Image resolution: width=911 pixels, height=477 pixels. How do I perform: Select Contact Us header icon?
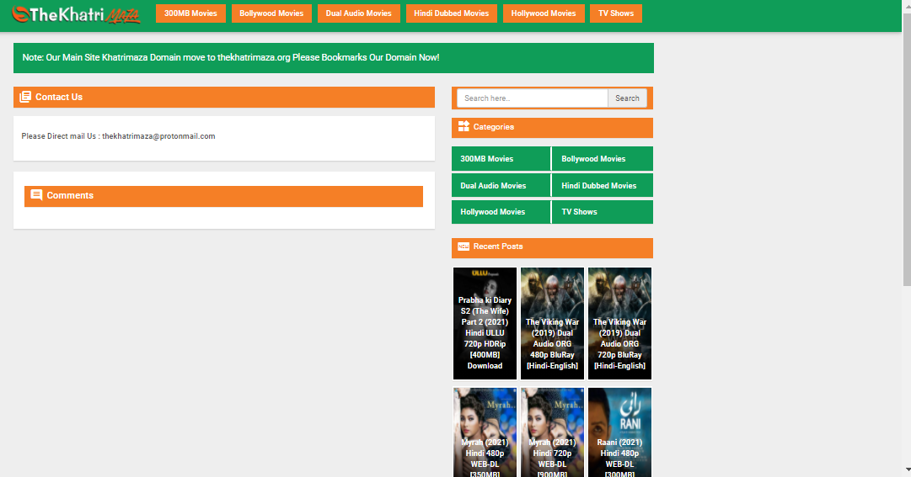pos(25,97)
